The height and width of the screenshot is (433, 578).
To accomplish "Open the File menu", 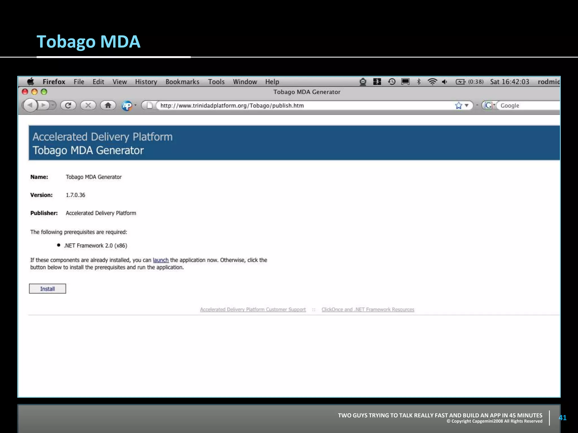I will (x=79, y=82).
